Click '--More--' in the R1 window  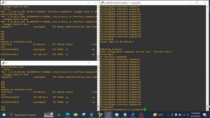tap(7, 9)
